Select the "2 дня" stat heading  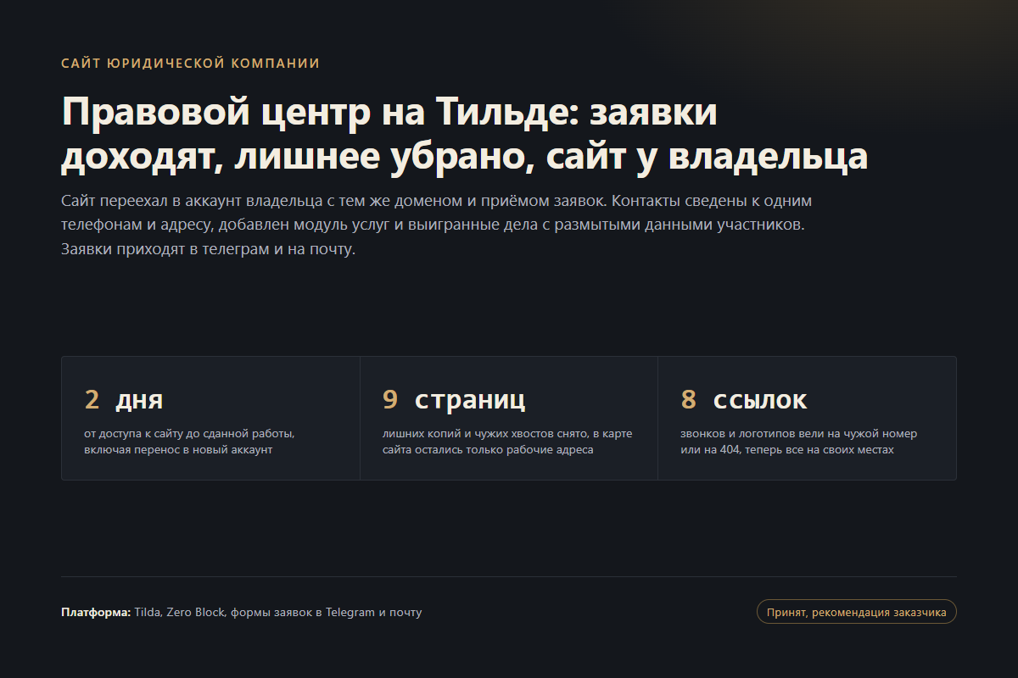tap(124, 399)
